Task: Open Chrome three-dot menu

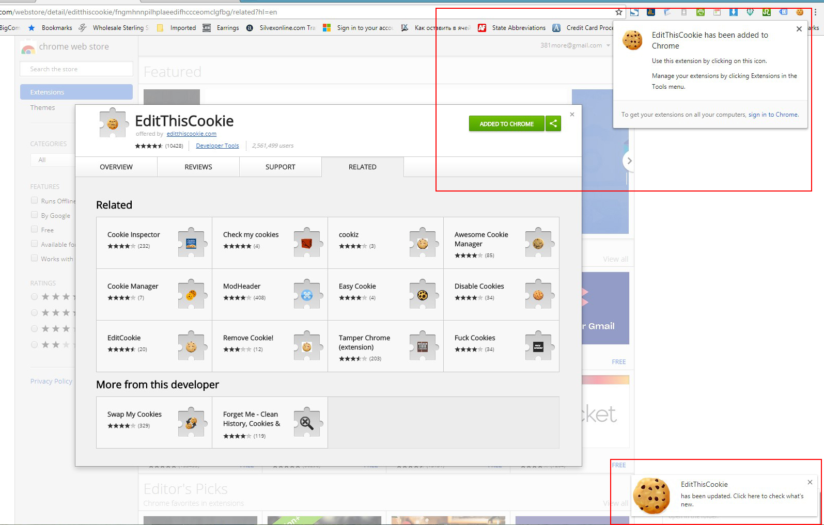Action: tap(815, 12)
